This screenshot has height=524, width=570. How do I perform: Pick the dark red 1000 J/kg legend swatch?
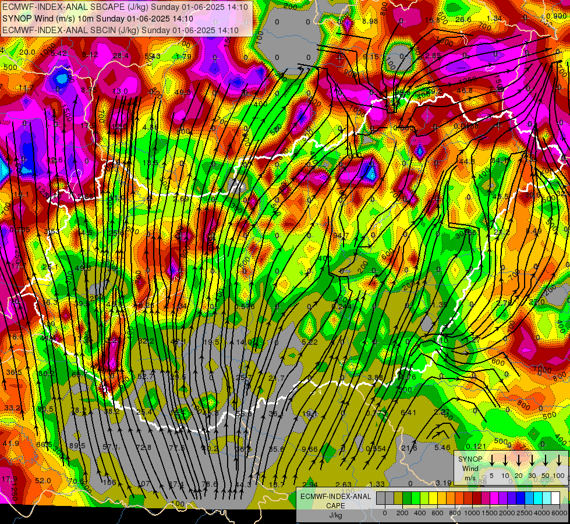click(477, 498)
